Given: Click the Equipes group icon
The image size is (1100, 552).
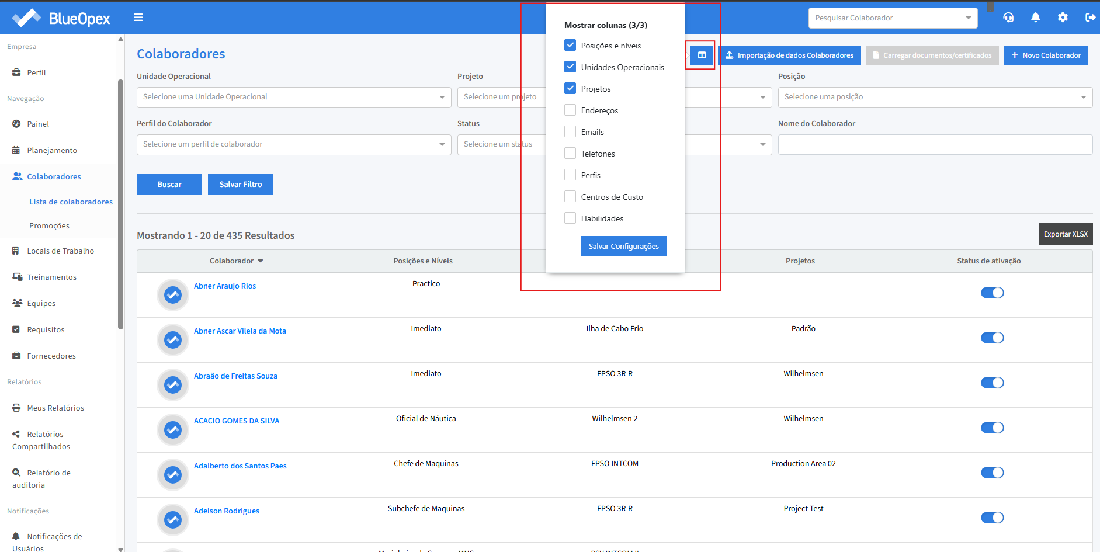Looking at the screenshot, I should click(18, 303).
